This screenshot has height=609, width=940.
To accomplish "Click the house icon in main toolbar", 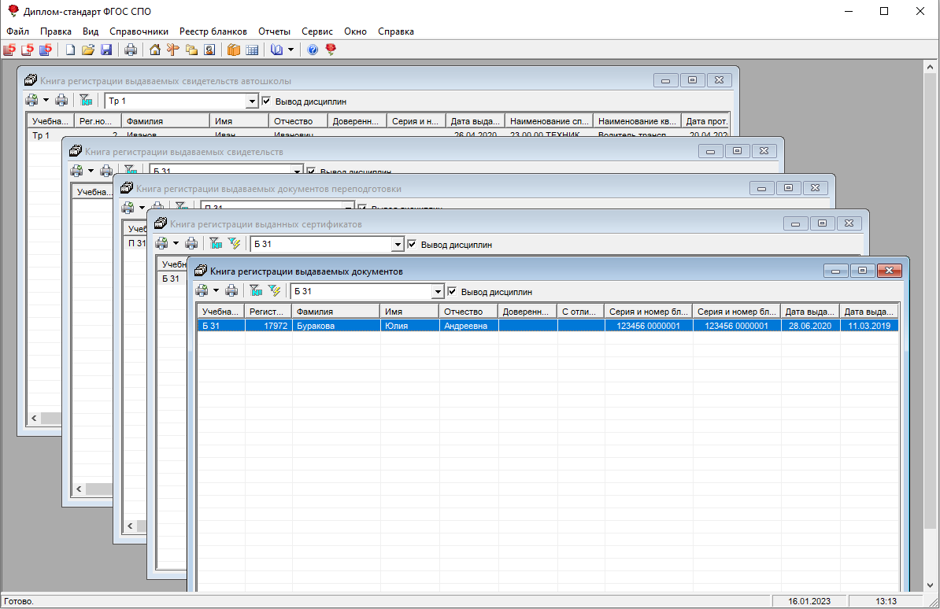I will coord(154,50).
